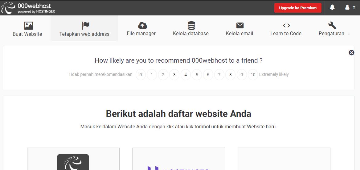Click the 'How likely are you to recommend' question
This screenshot has height=170, width=360.
179,60
